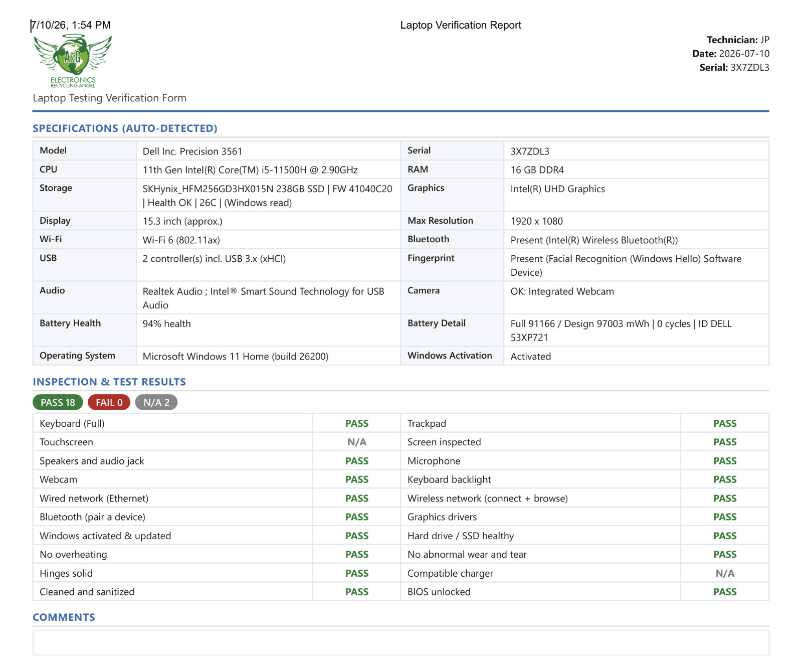This screenshot has height=660, width=802.
Task: Select the red FAIL 0 badge
Action: pyautogui.click(x=109, y=402)
